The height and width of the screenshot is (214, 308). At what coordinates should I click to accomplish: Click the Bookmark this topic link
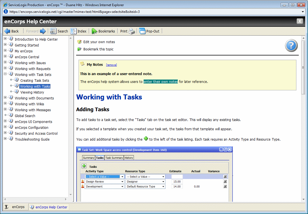click(98, 49)
